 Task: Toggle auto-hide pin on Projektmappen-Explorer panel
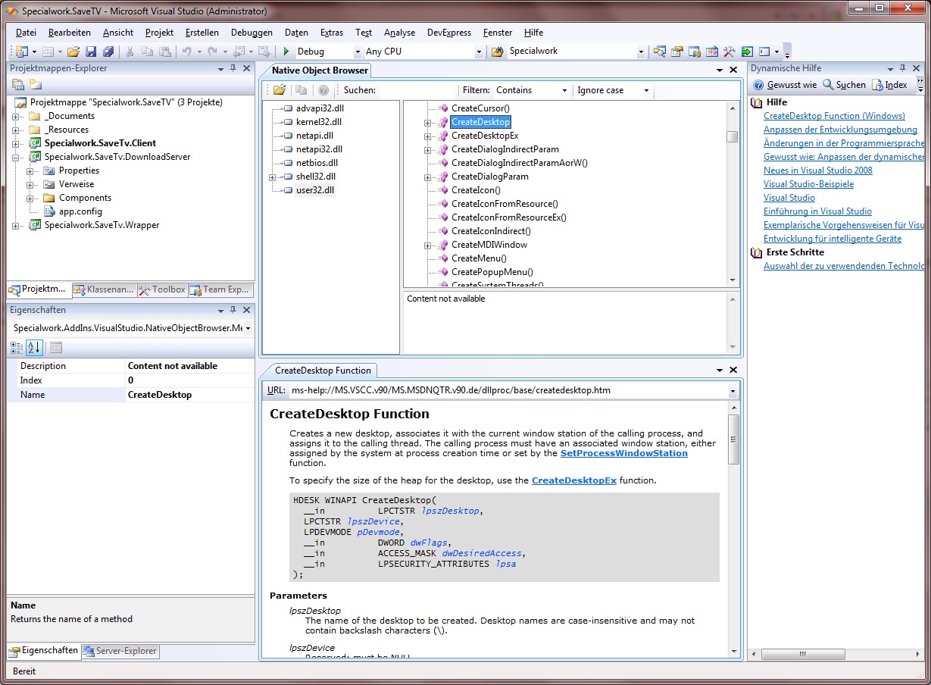tap(233, 68)
